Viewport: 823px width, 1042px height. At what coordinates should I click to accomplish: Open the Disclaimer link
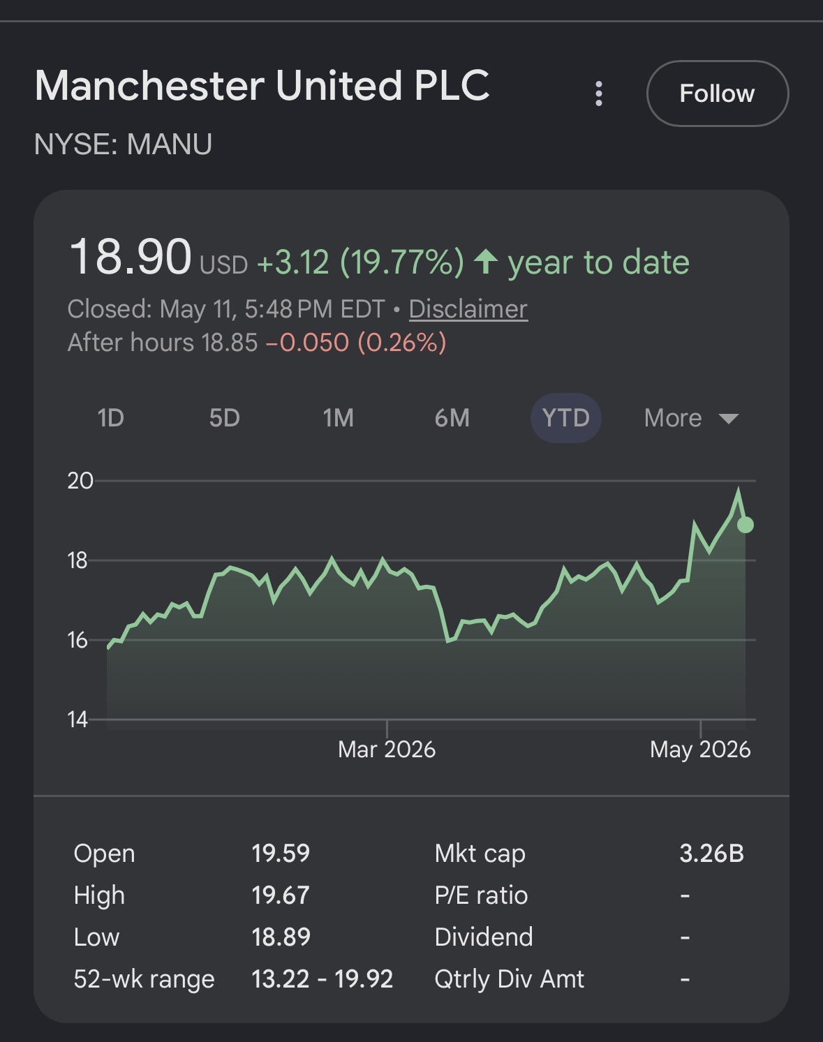pyautogui.click(x=468, y=309)
